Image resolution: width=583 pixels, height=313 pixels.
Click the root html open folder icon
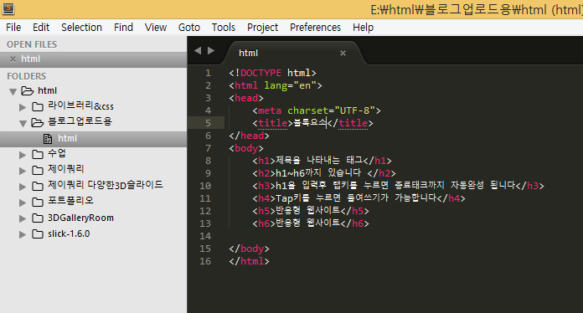(x=27, y=90)
